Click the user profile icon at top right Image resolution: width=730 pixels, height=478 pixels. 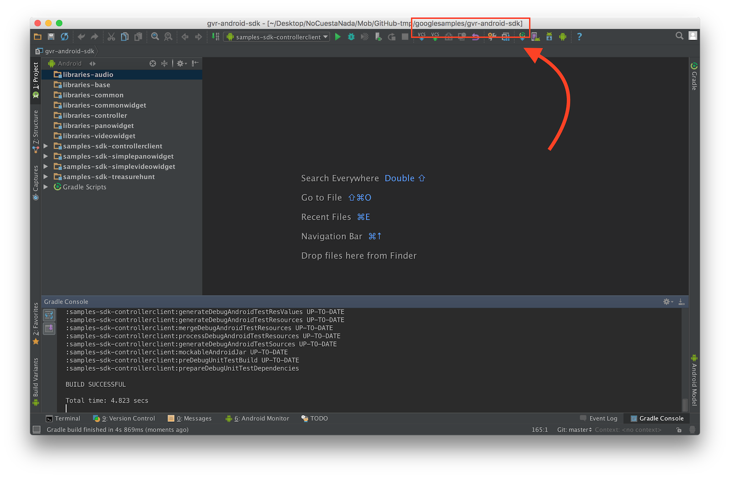tap(693, 36)
